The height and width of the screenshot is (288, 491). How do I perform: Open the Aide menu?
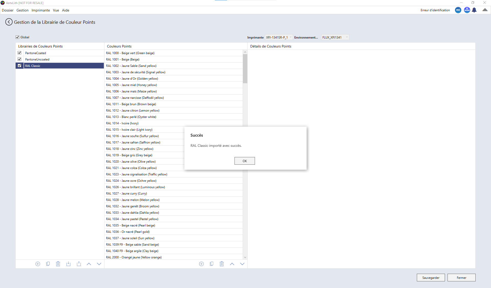[66, 10]
